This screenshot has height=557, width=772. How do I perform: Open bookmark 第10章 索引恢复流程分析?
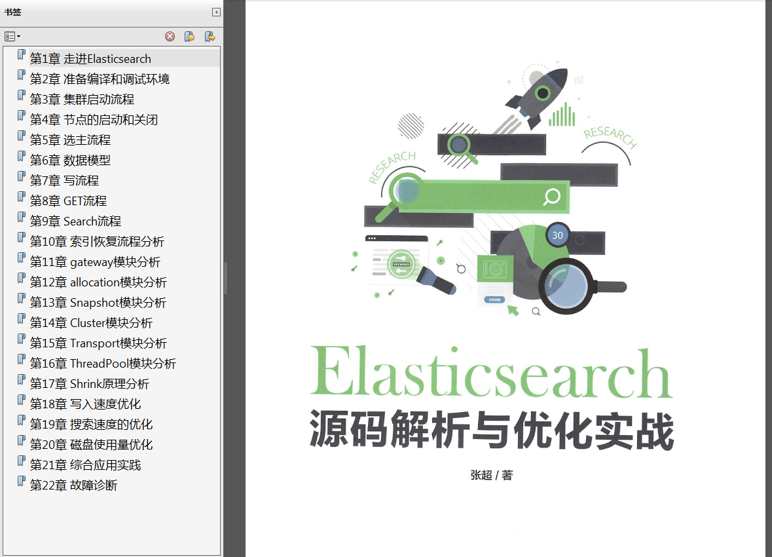click(97, 242)
